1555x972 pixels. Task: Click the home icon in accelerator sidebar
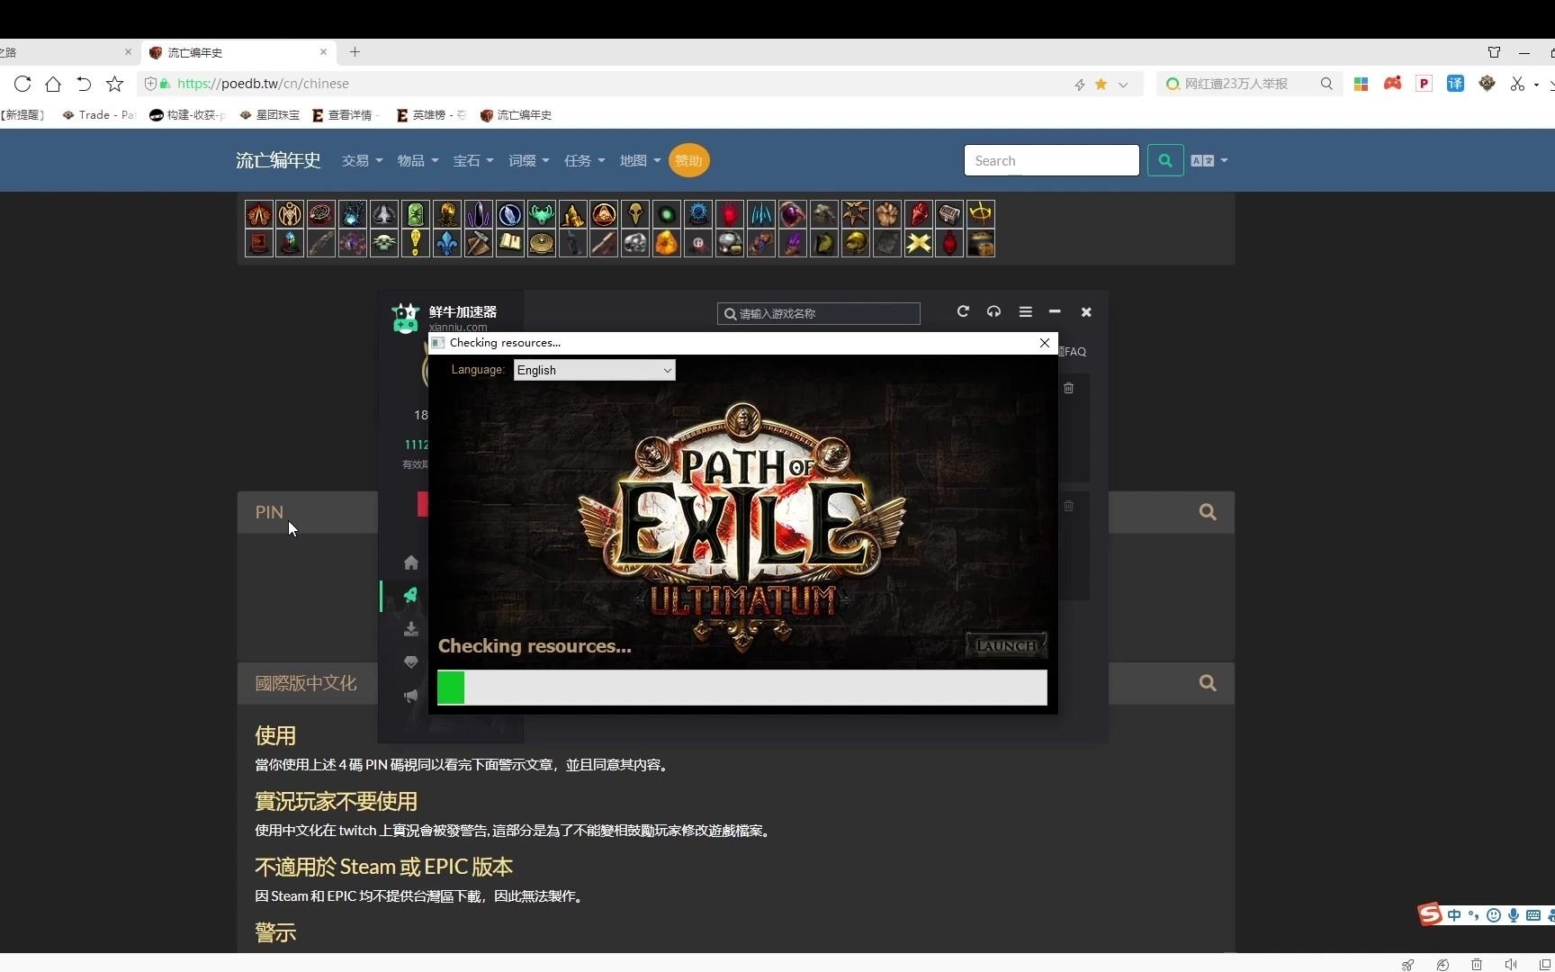pyautogui.click(x=411, y=562)
